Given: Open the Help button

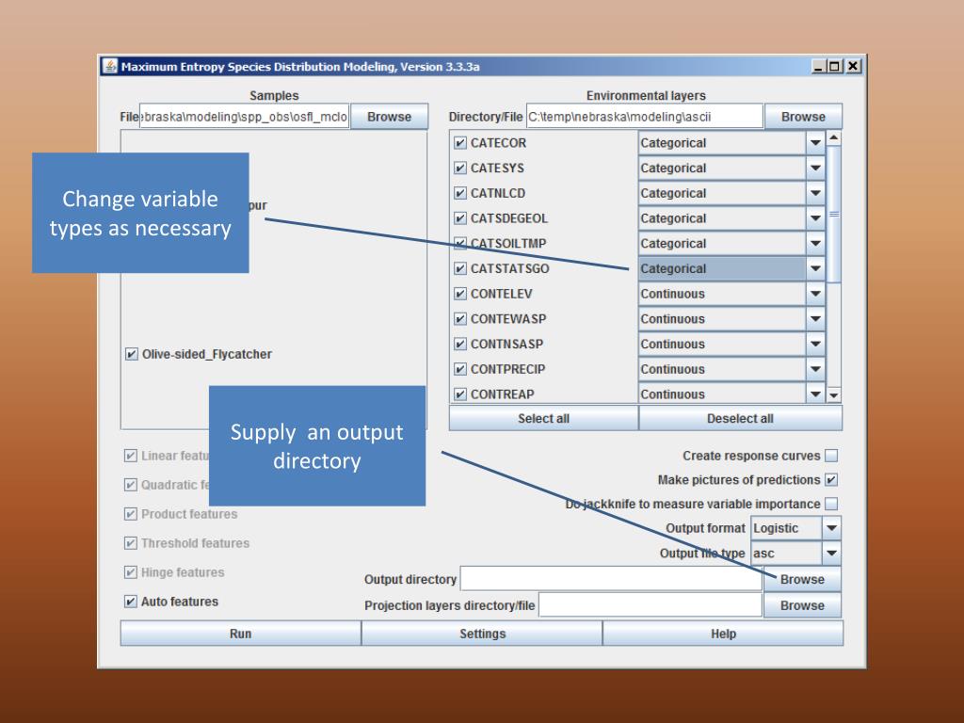Looking at the screenshot, I should (x=723, y=634).
